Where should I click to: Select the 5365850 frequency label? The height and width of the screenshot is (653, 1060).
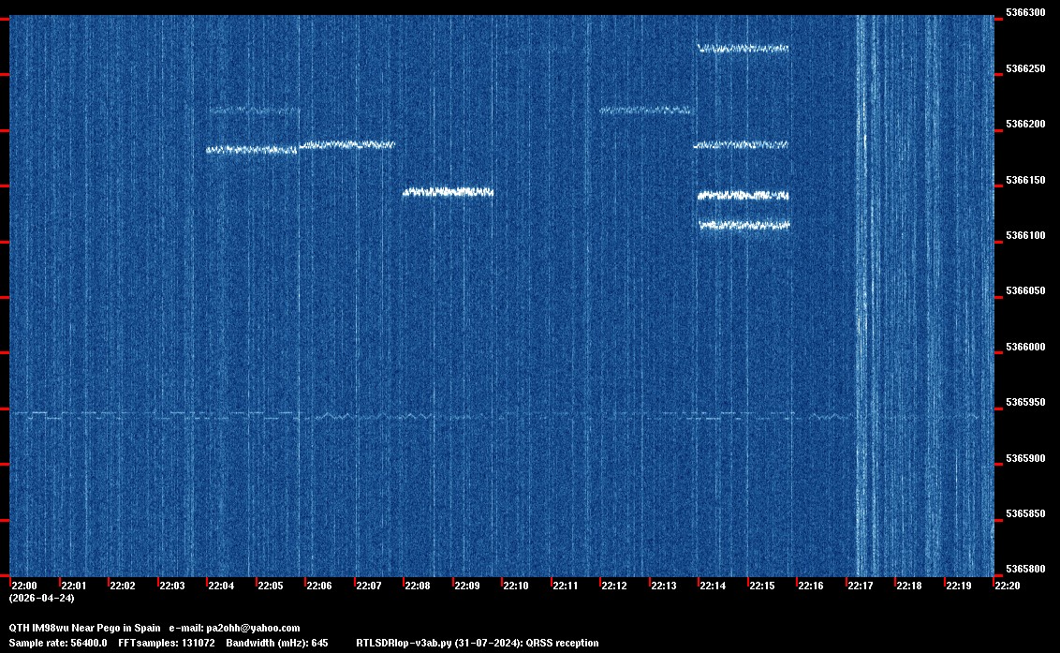[1025, 514]
